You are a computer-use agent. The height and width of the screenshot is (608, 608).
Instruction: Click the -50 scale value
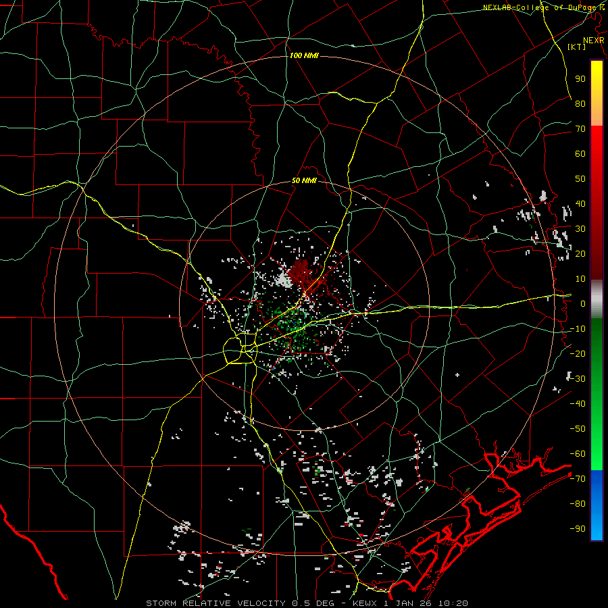point(578,429)
